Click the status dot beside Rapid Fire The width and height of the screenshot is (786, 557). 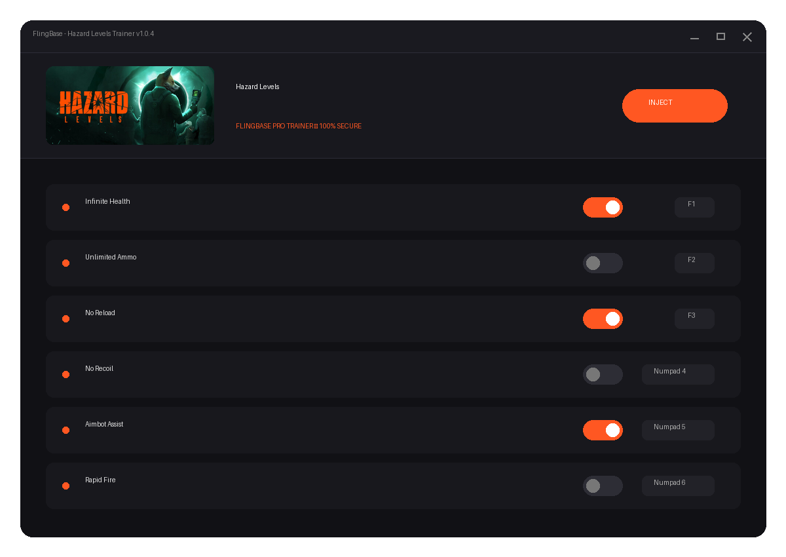click(x=65, y=486)
